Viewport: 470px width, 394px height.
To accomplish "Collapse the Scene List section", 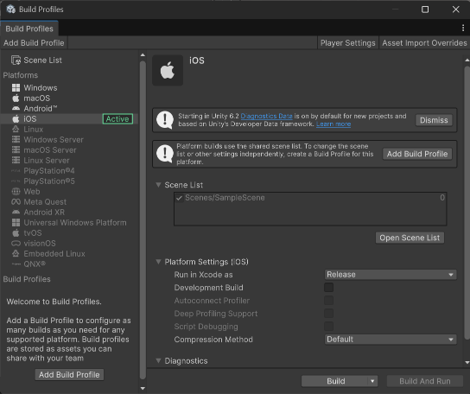I will click(159, 185).
